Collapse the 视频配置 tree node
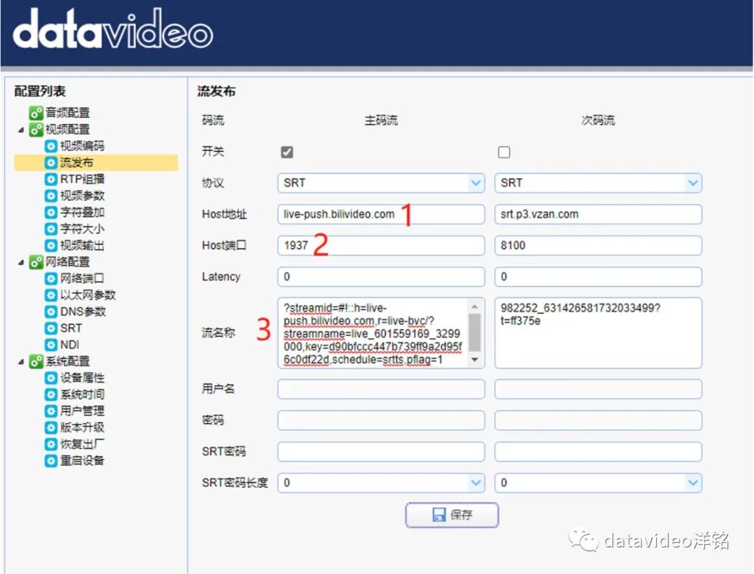The width and height of the screenshot is (754, 574). pos(21,130)
